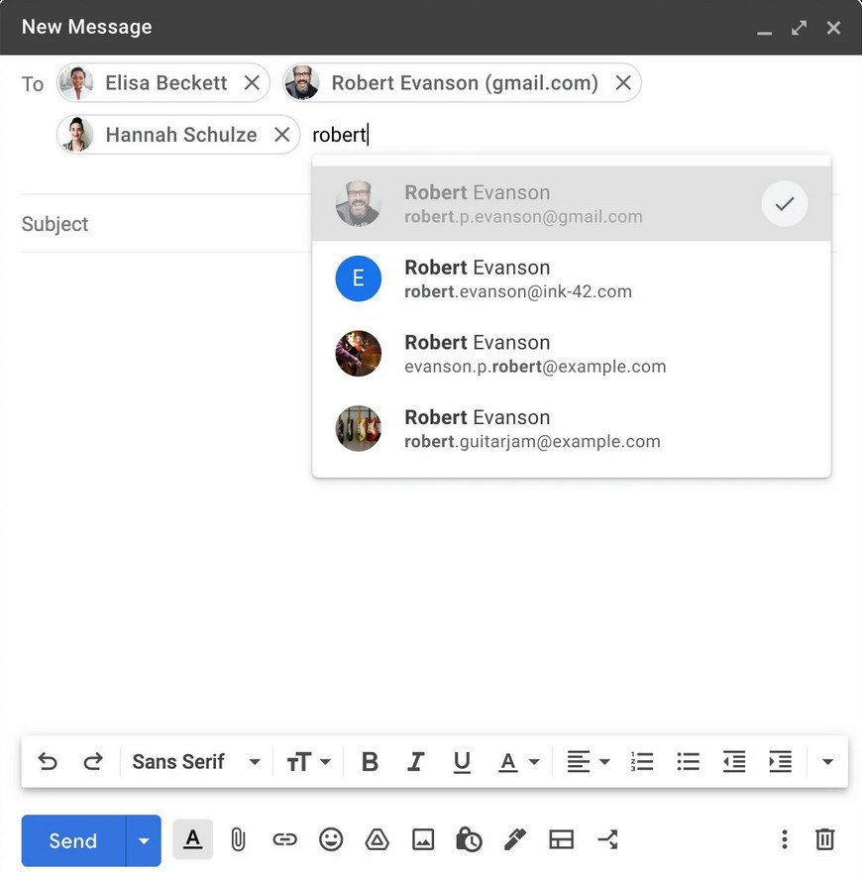Click the blue E avatar

point(359,278)
